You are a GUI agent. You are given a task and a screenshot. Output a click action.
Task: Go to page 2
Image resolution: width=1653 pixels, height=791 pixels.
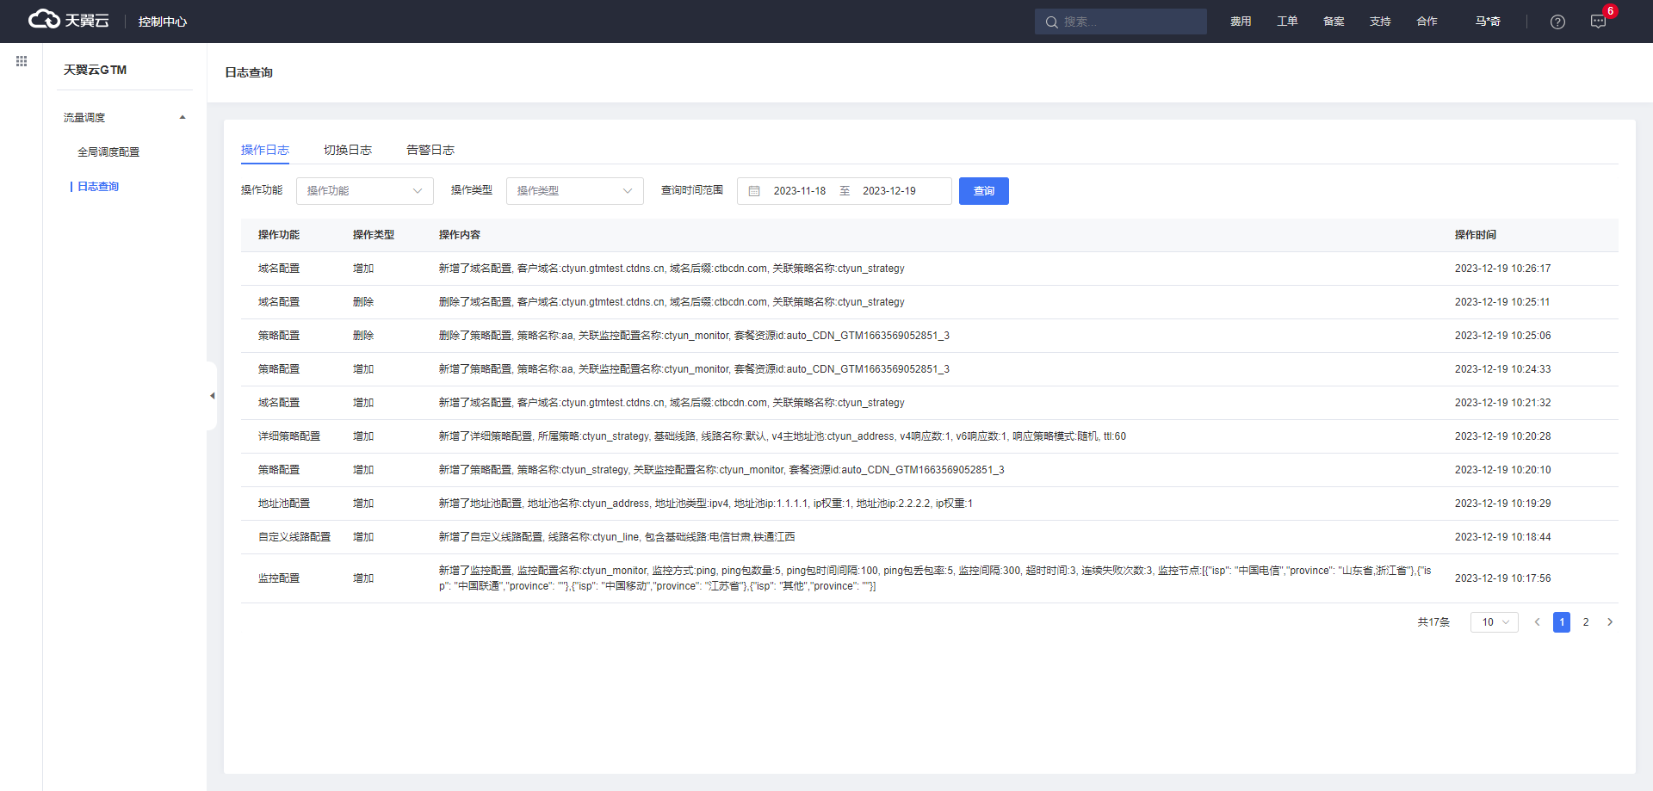pos(1586,622)
